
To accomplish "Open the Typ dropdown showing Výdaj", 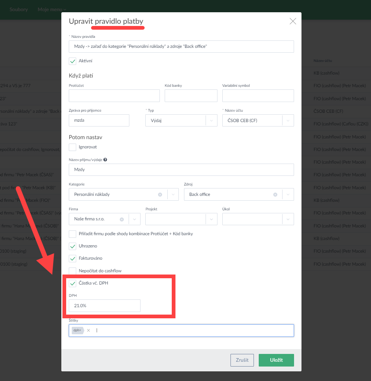I will (212, 121).
